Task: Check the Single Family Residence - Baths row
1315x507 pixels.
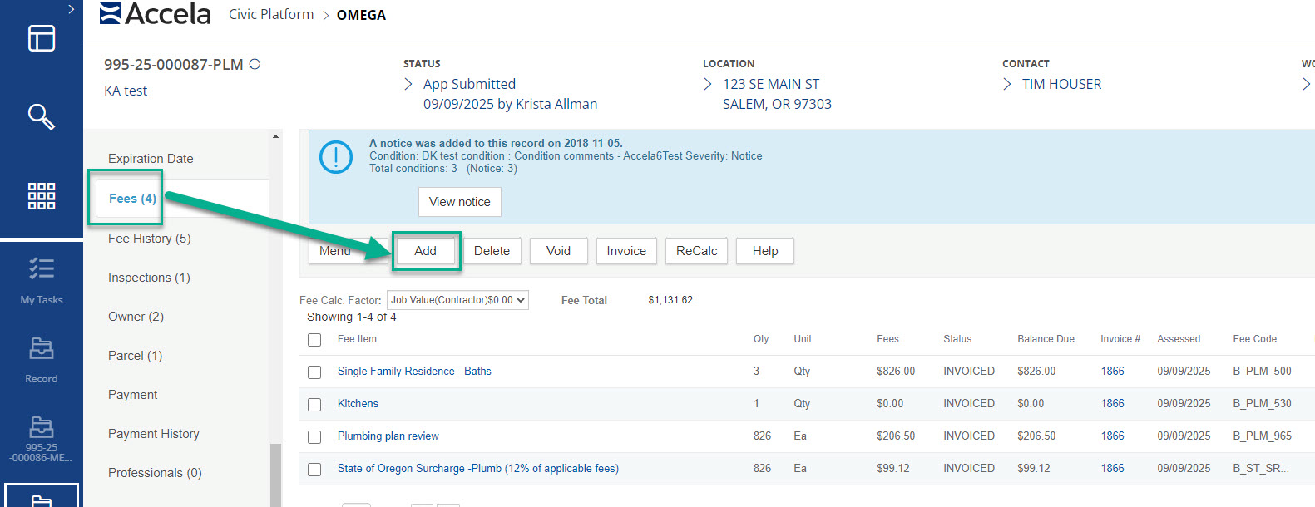Action: (314, 372)
